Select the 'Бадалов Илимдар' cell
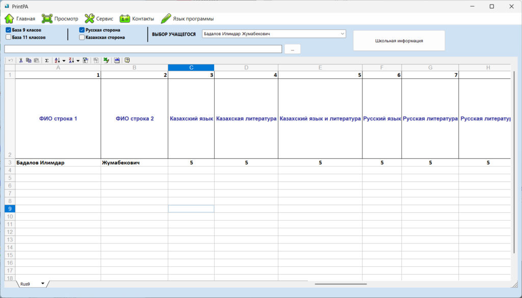The width and height of the screenshot is (522, 298). [58, 162]
